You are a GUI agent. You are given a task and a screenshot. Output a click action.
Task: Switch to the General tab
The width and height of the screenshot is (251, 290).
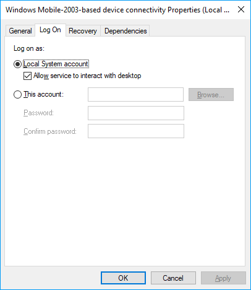(20, 31)
